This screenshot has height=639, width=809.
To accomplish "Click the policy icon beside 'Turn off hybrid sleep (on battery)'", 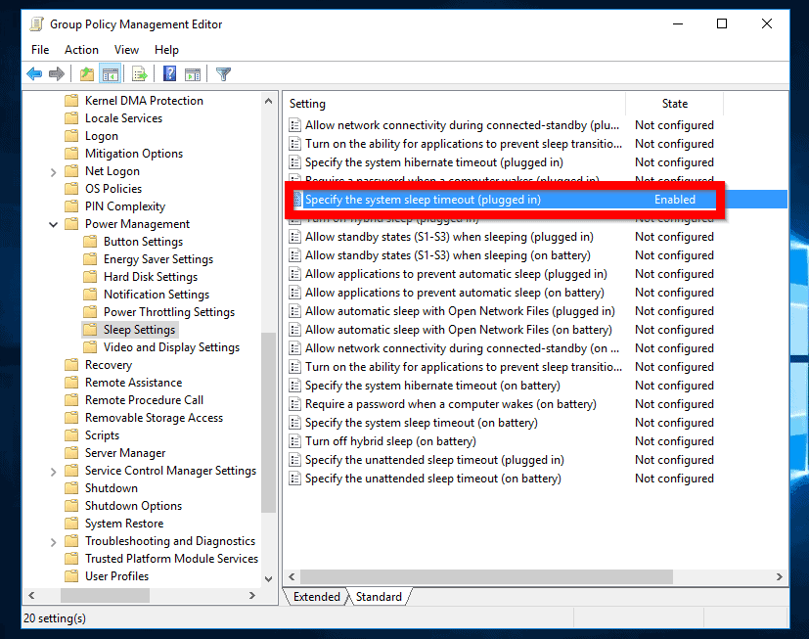I will 295,441.
